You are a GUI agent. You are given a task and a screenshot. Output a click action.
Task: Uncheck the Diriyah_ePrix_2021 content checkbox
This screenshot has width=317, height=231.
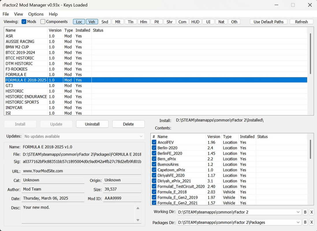[x=154, y=181]
